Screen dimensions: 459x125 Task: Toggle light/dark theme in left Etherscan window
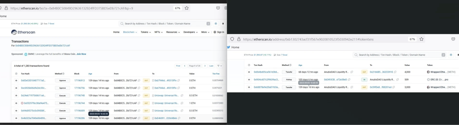[216, 24]
